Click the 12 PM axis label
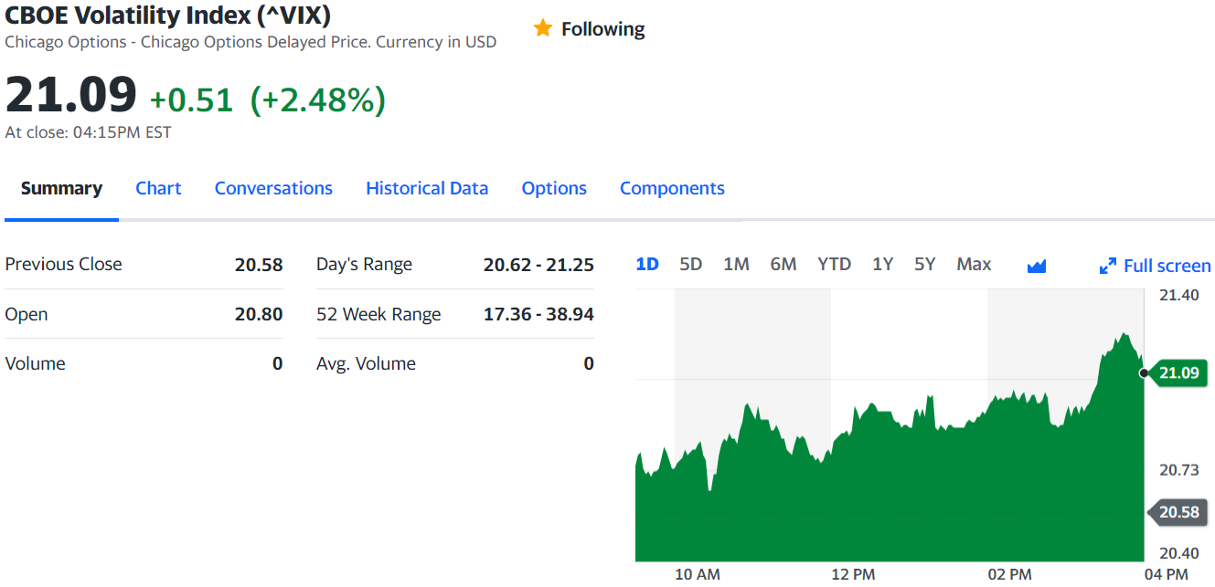The height and width of the screenshot is (587, 1215). (x=853, y=574)
